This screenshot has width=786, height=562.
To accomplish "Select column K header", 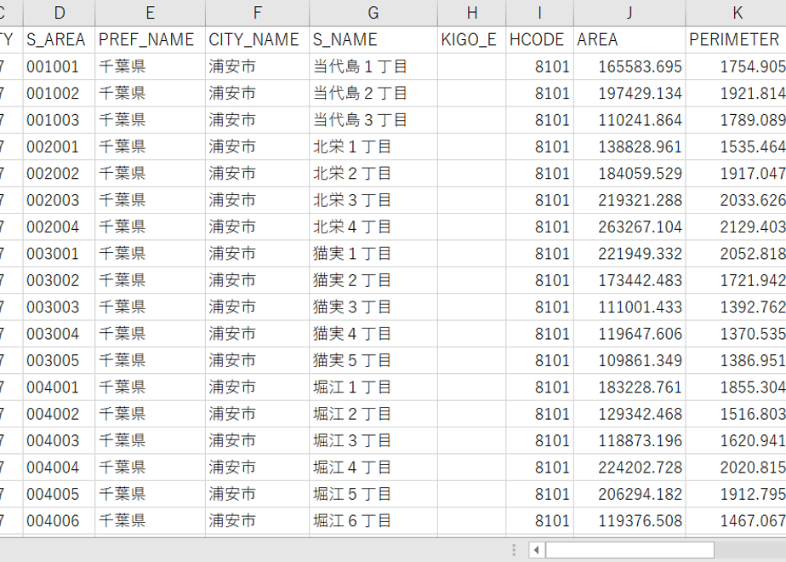I will tap(736, 13).
